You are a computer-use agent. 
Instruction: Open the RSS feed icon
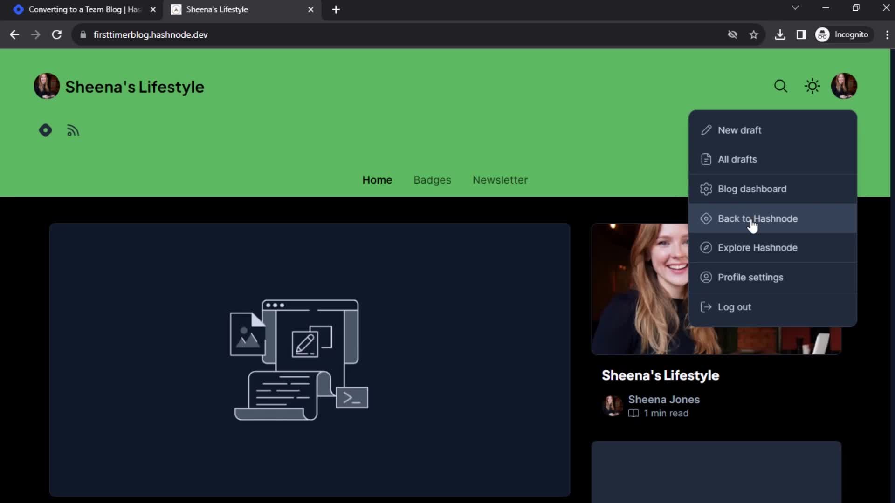[x=73, y=131]
